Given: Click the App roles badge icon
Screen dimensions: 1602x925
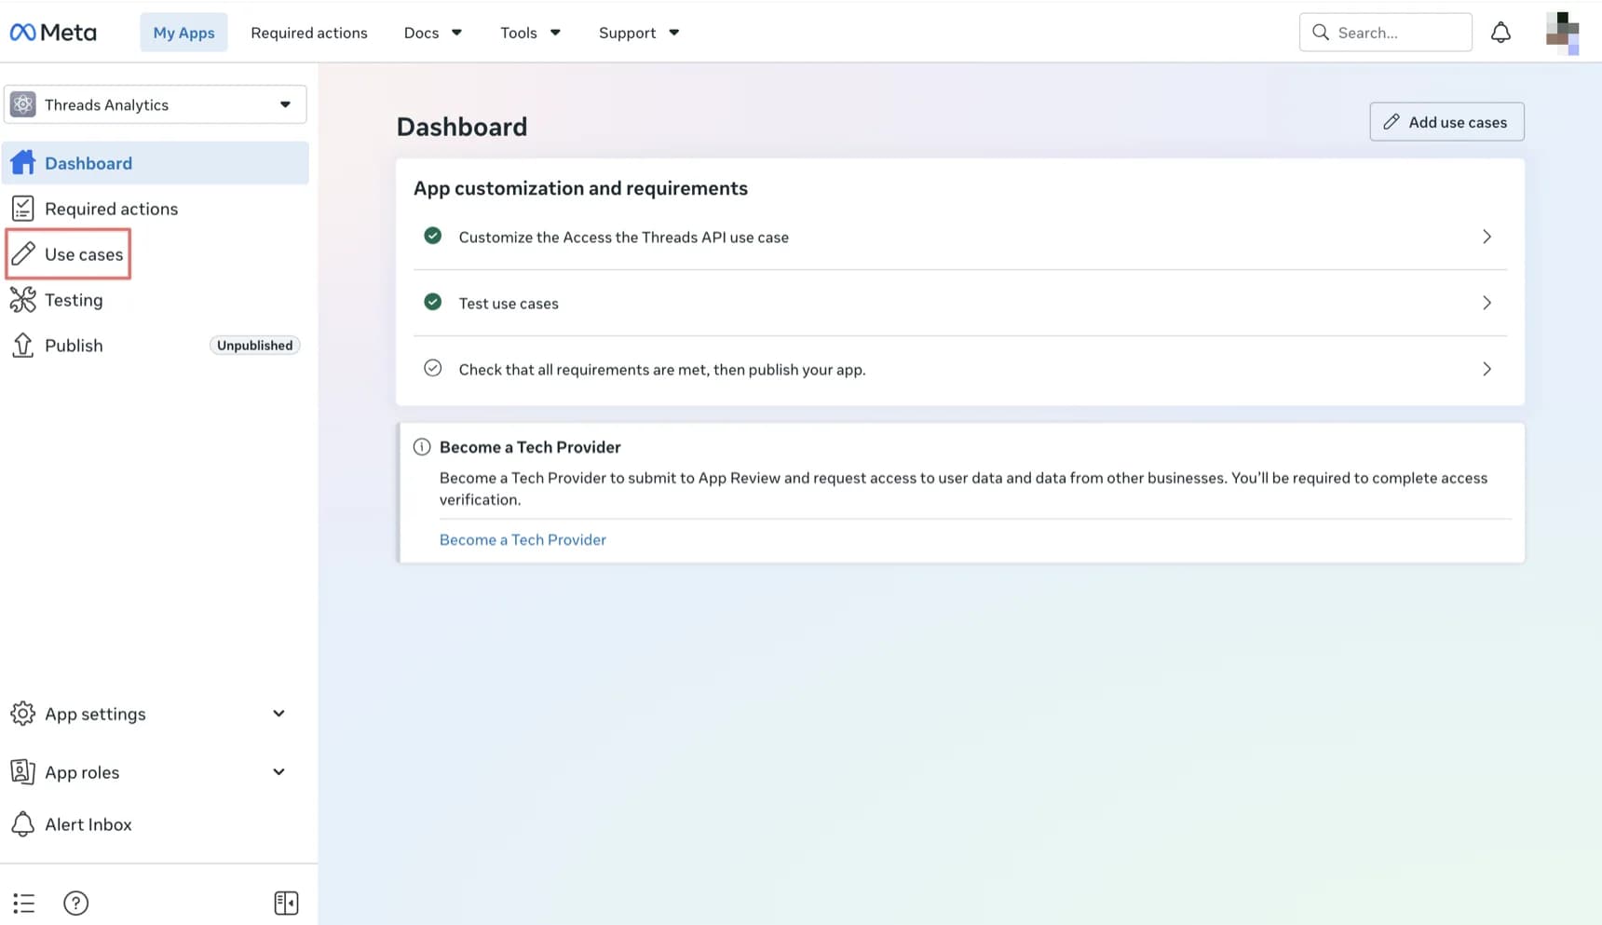Looking at the screenshot, I should pos(23,771).
